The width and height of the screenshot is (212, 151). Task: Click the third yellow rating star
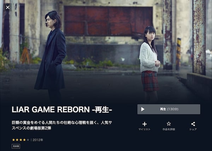(21, 140)
